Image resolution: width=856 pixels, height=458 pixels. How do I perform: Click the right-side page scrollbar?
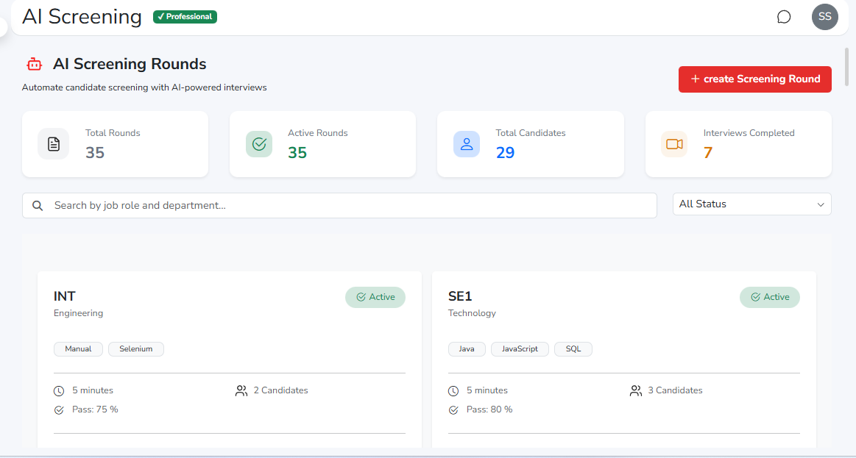point(848,66)
